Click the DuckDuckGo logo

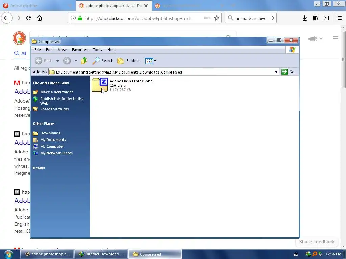tap(19, 38)
